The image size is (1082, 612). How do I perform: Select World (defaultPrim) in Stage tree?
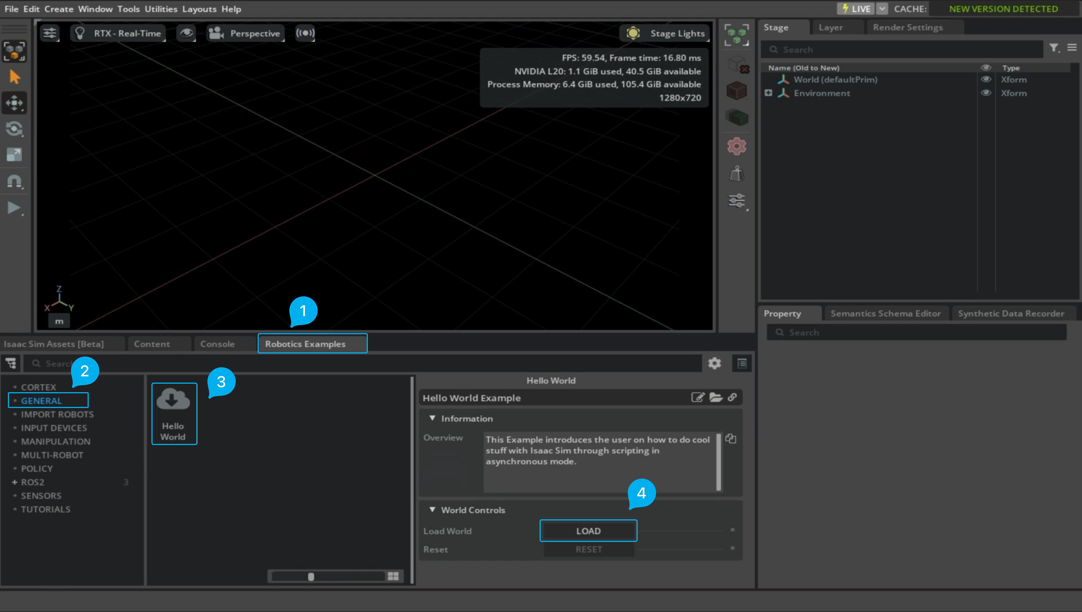point(835,79)
